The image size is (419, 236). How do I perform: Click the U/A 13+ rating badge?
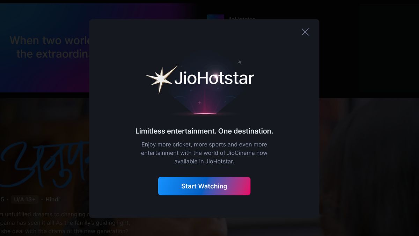coord(24,199)
